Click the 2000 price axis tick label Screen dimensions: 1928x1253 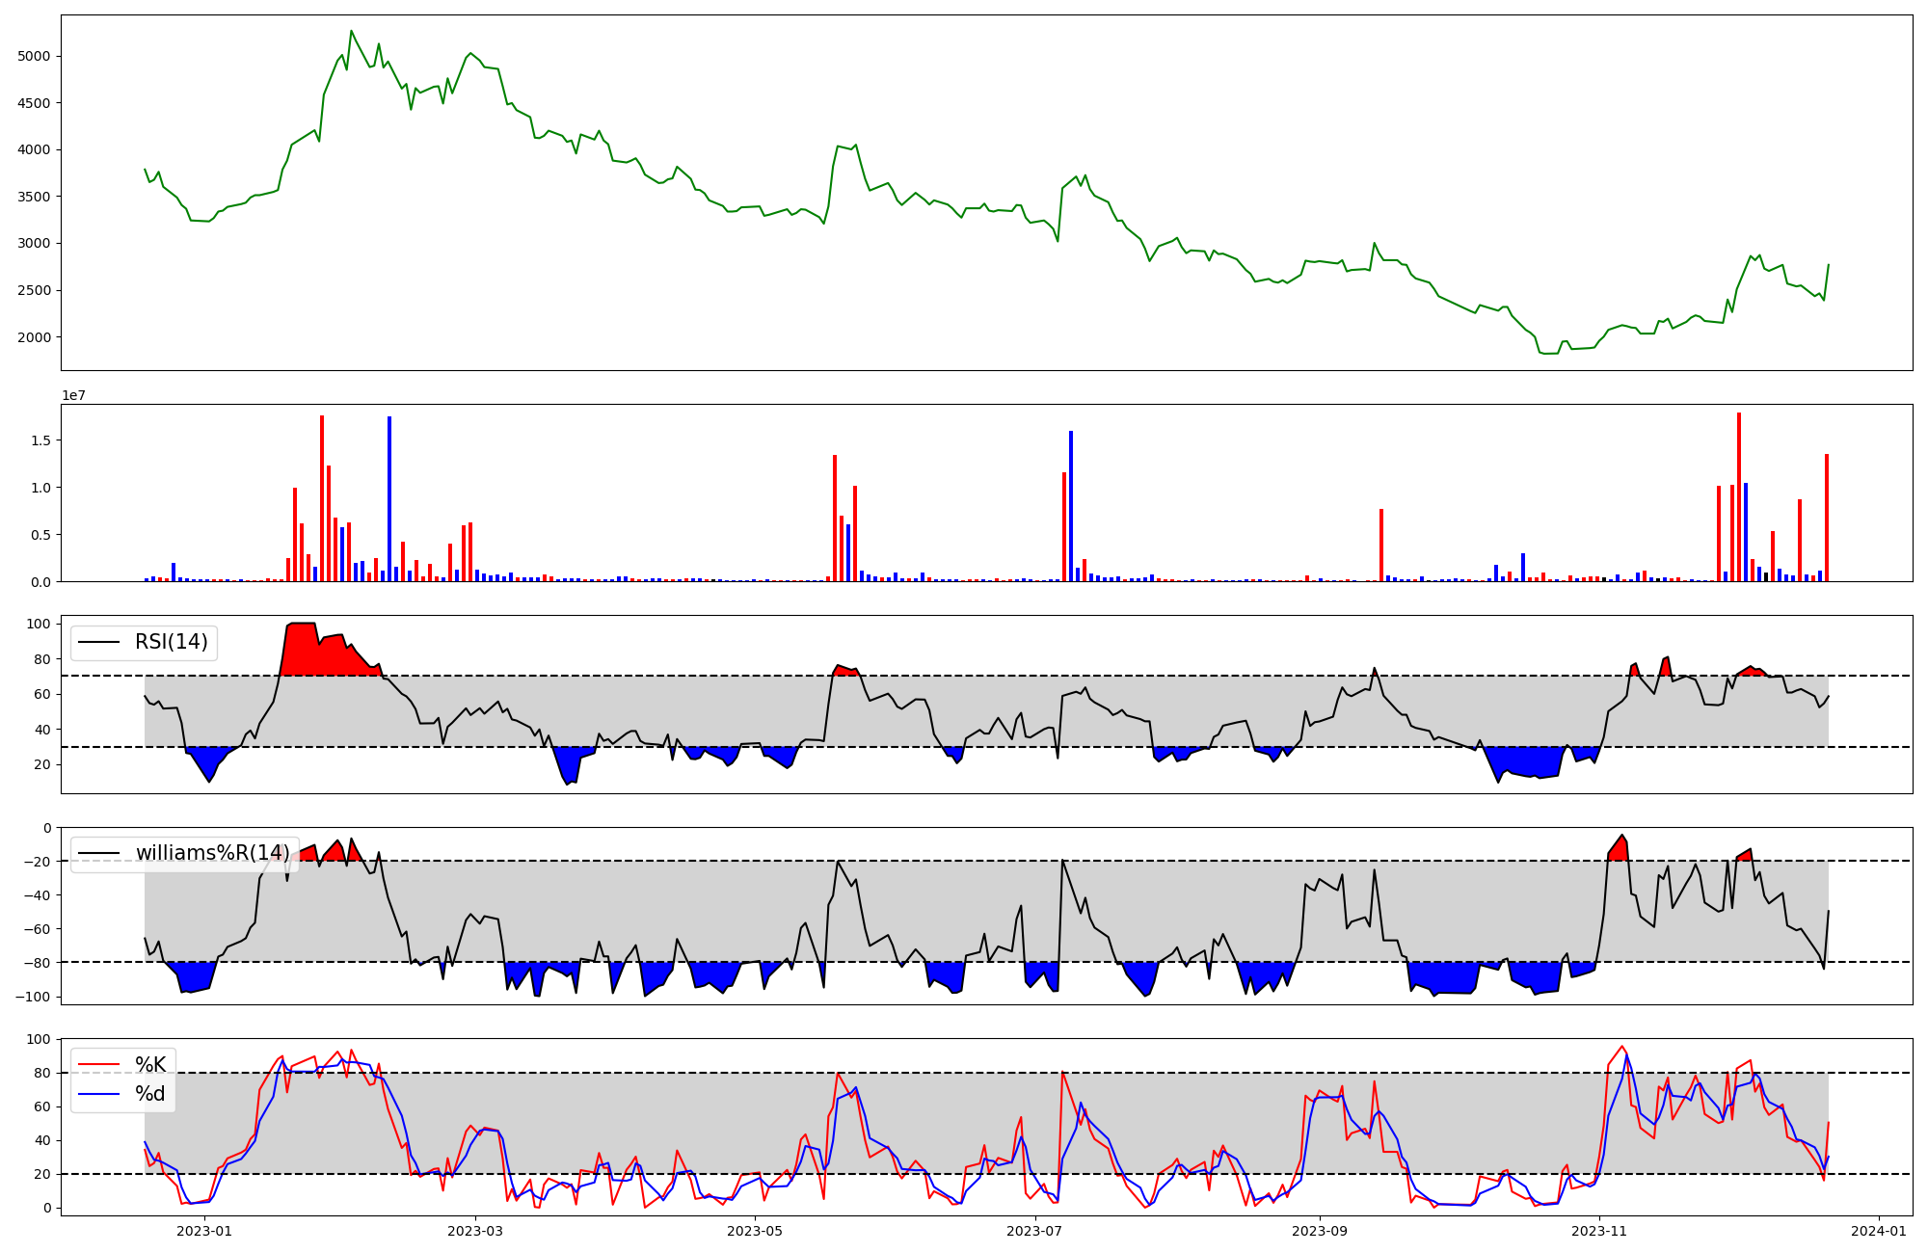35,337
